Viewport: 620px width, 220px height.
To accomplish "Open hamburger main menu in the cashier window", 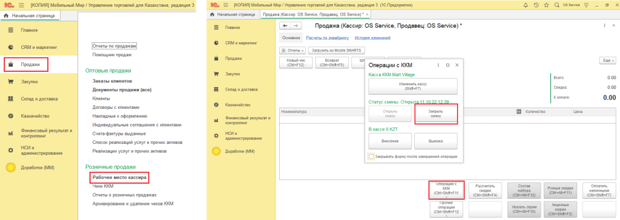I will pos(226,5).
